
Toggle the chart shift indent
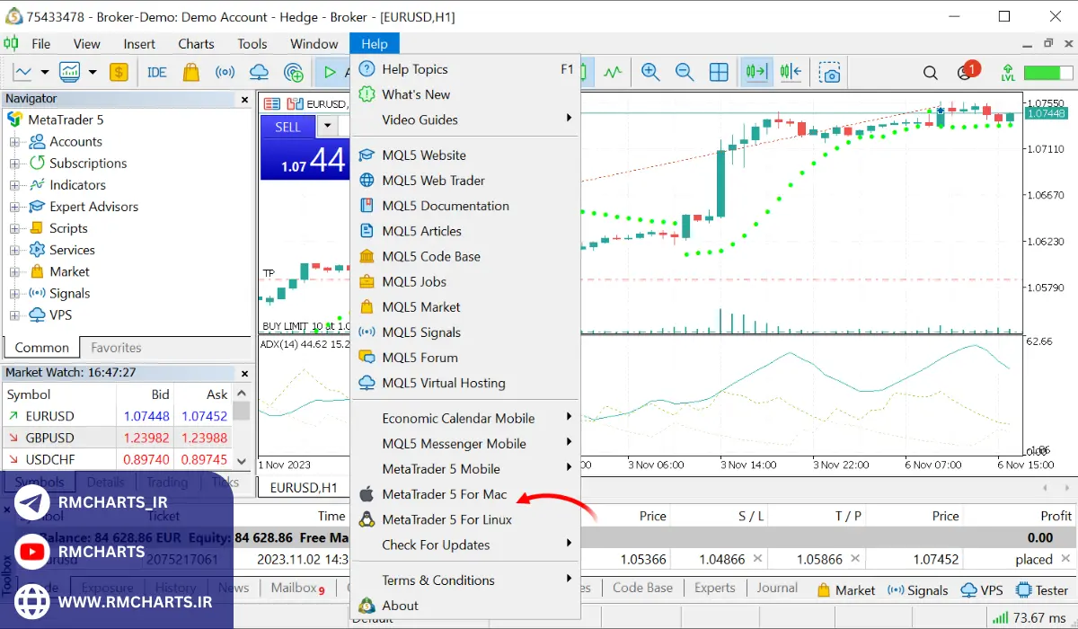click(790, 73)
